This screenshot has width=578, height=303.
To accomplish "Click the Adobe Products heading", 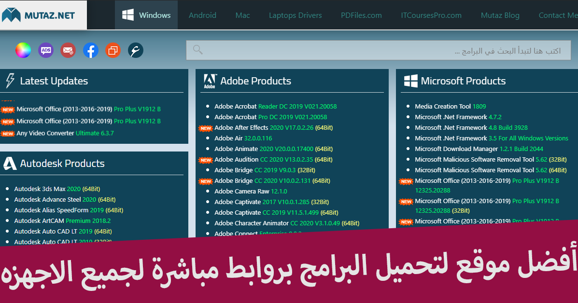I will point(255,81).
